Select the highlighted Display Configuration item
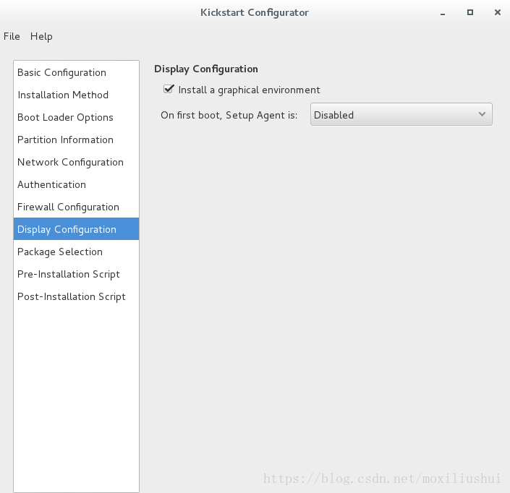This screenshot has height=493, width=510. click(76, 229)
